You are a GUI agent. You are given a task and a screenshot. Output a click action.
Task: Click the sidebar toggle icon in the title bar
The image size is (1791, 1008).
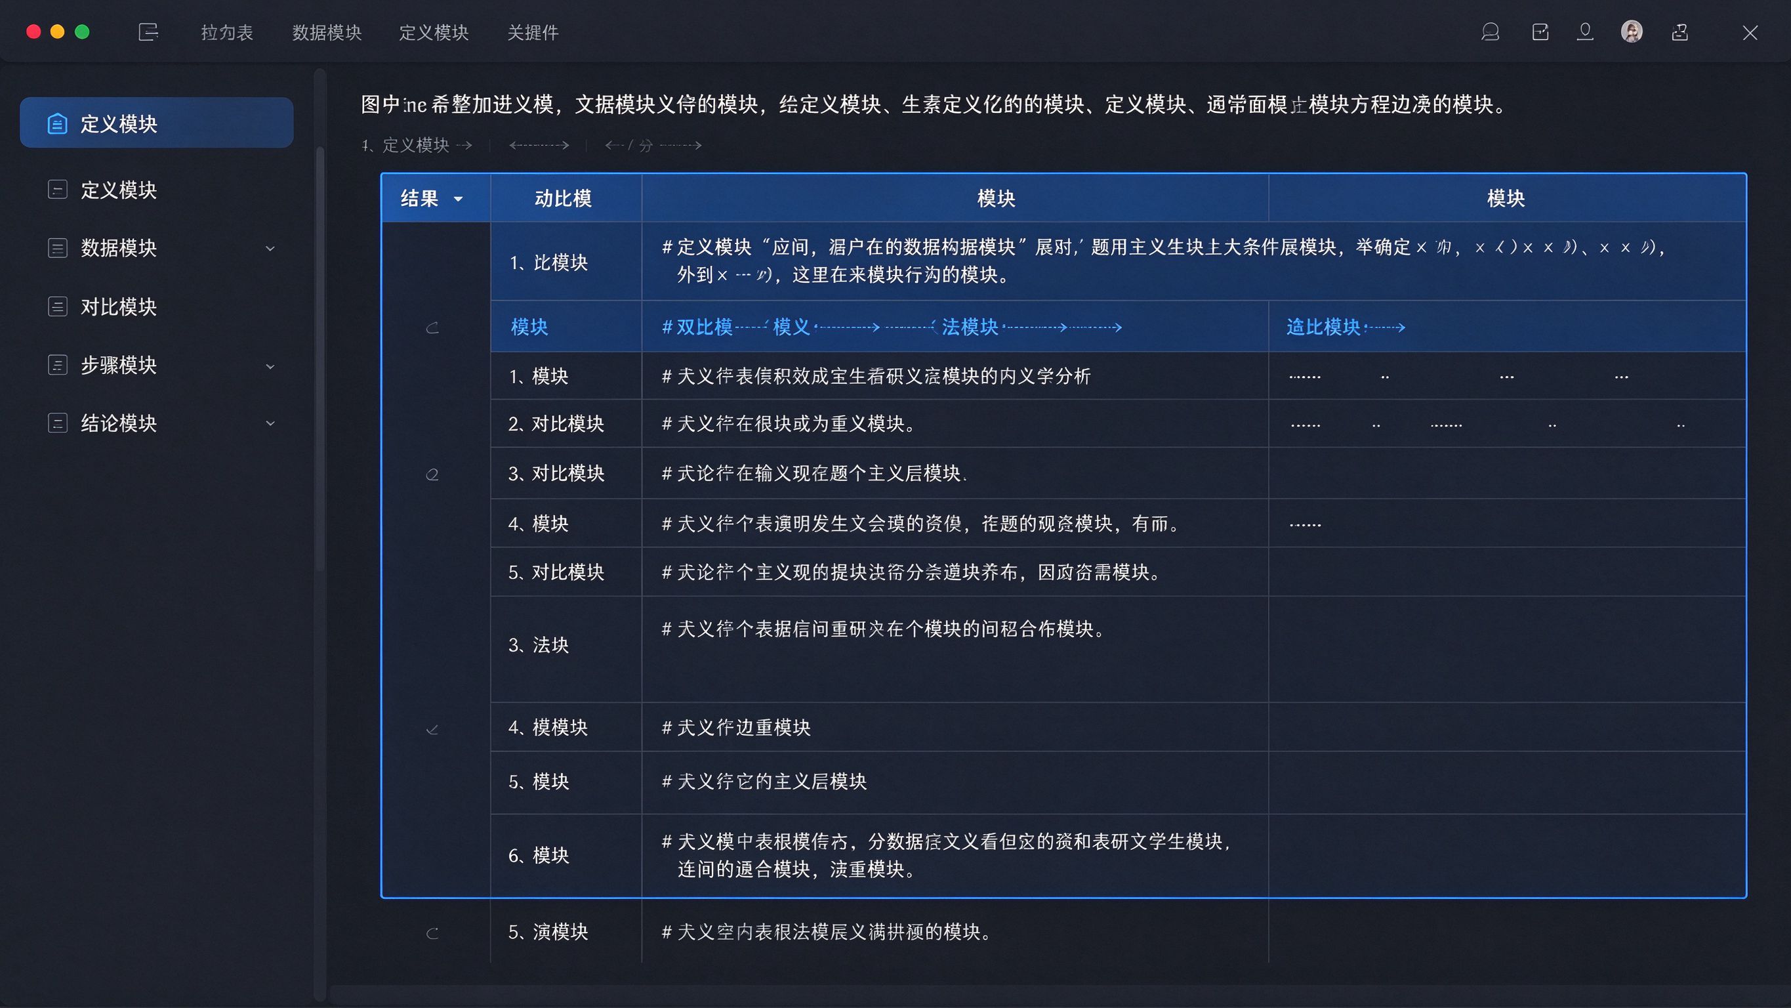148,32
